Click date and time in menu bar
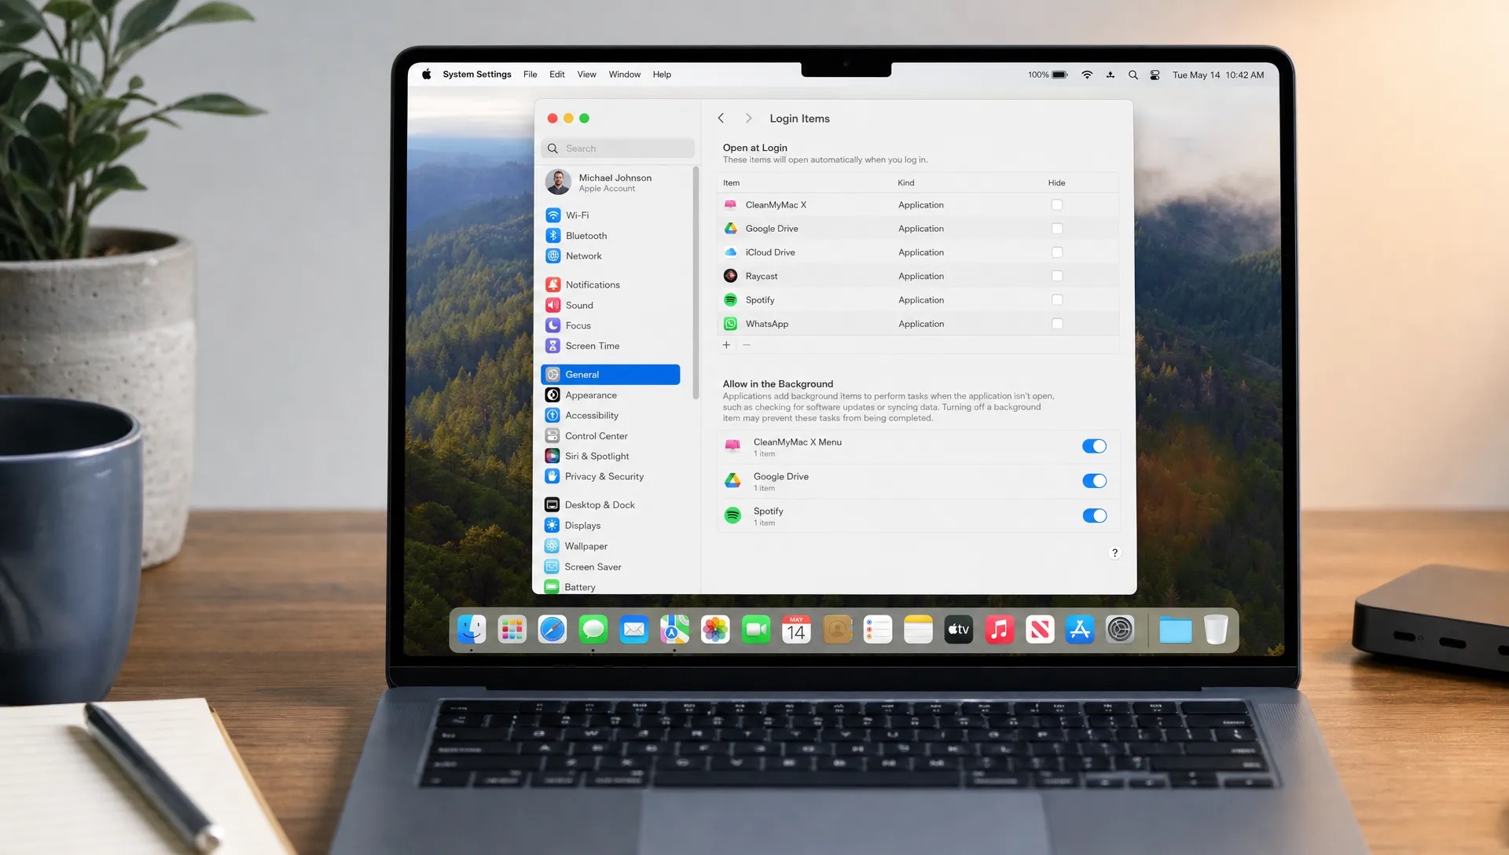 point(1218,75)
